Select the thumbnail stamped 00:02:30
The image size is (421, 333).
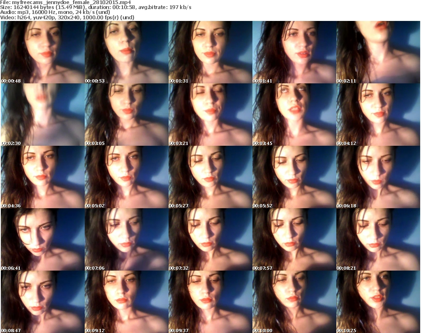point(43,115)
